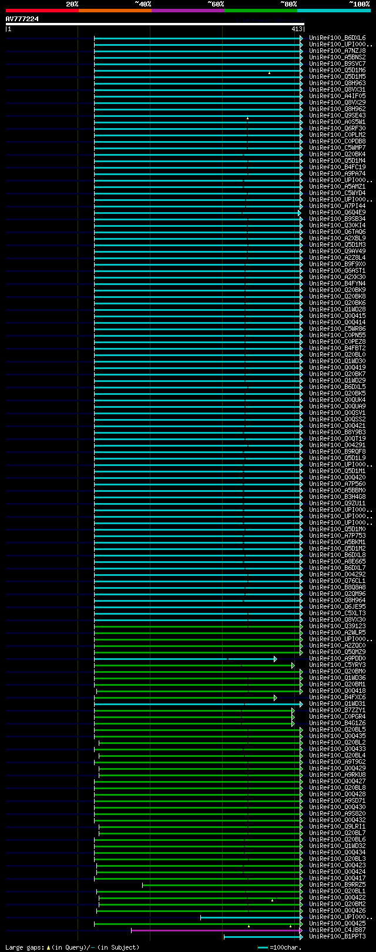The height and width of the screenshot is (952, 376).
Task: Select the UniRef100_Q5D1M6 label
Action: 337,71
